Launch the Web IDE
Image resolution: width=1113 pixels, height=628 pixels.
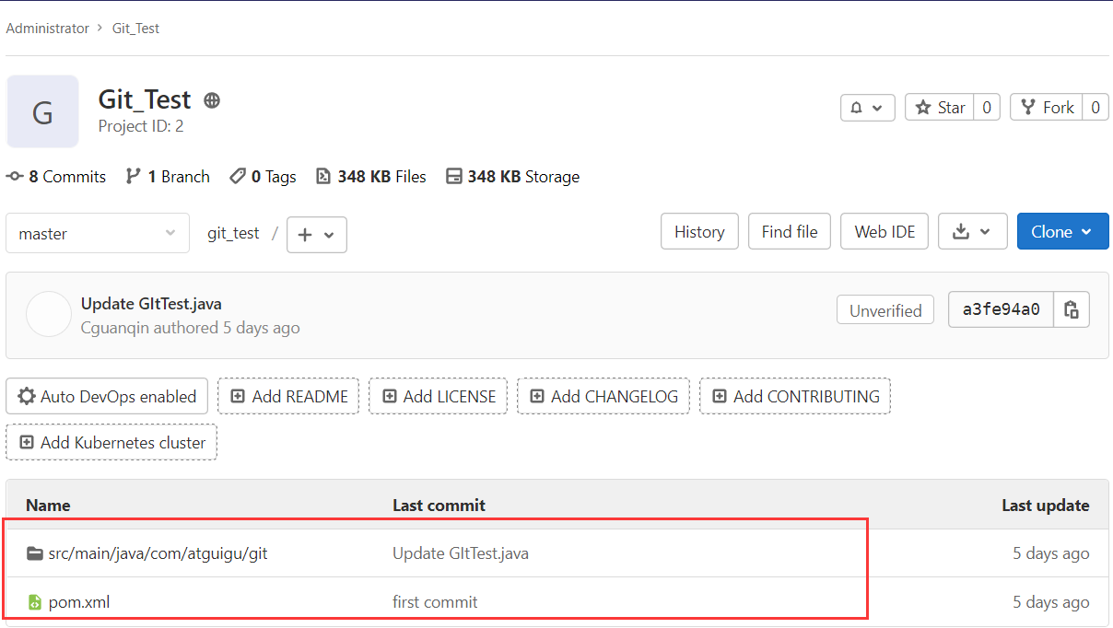885,232
